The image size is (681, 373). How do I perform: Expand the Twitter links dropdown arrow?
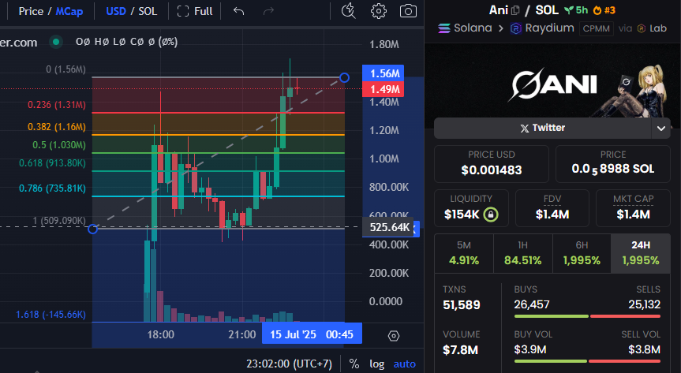(x=661, y=129)
